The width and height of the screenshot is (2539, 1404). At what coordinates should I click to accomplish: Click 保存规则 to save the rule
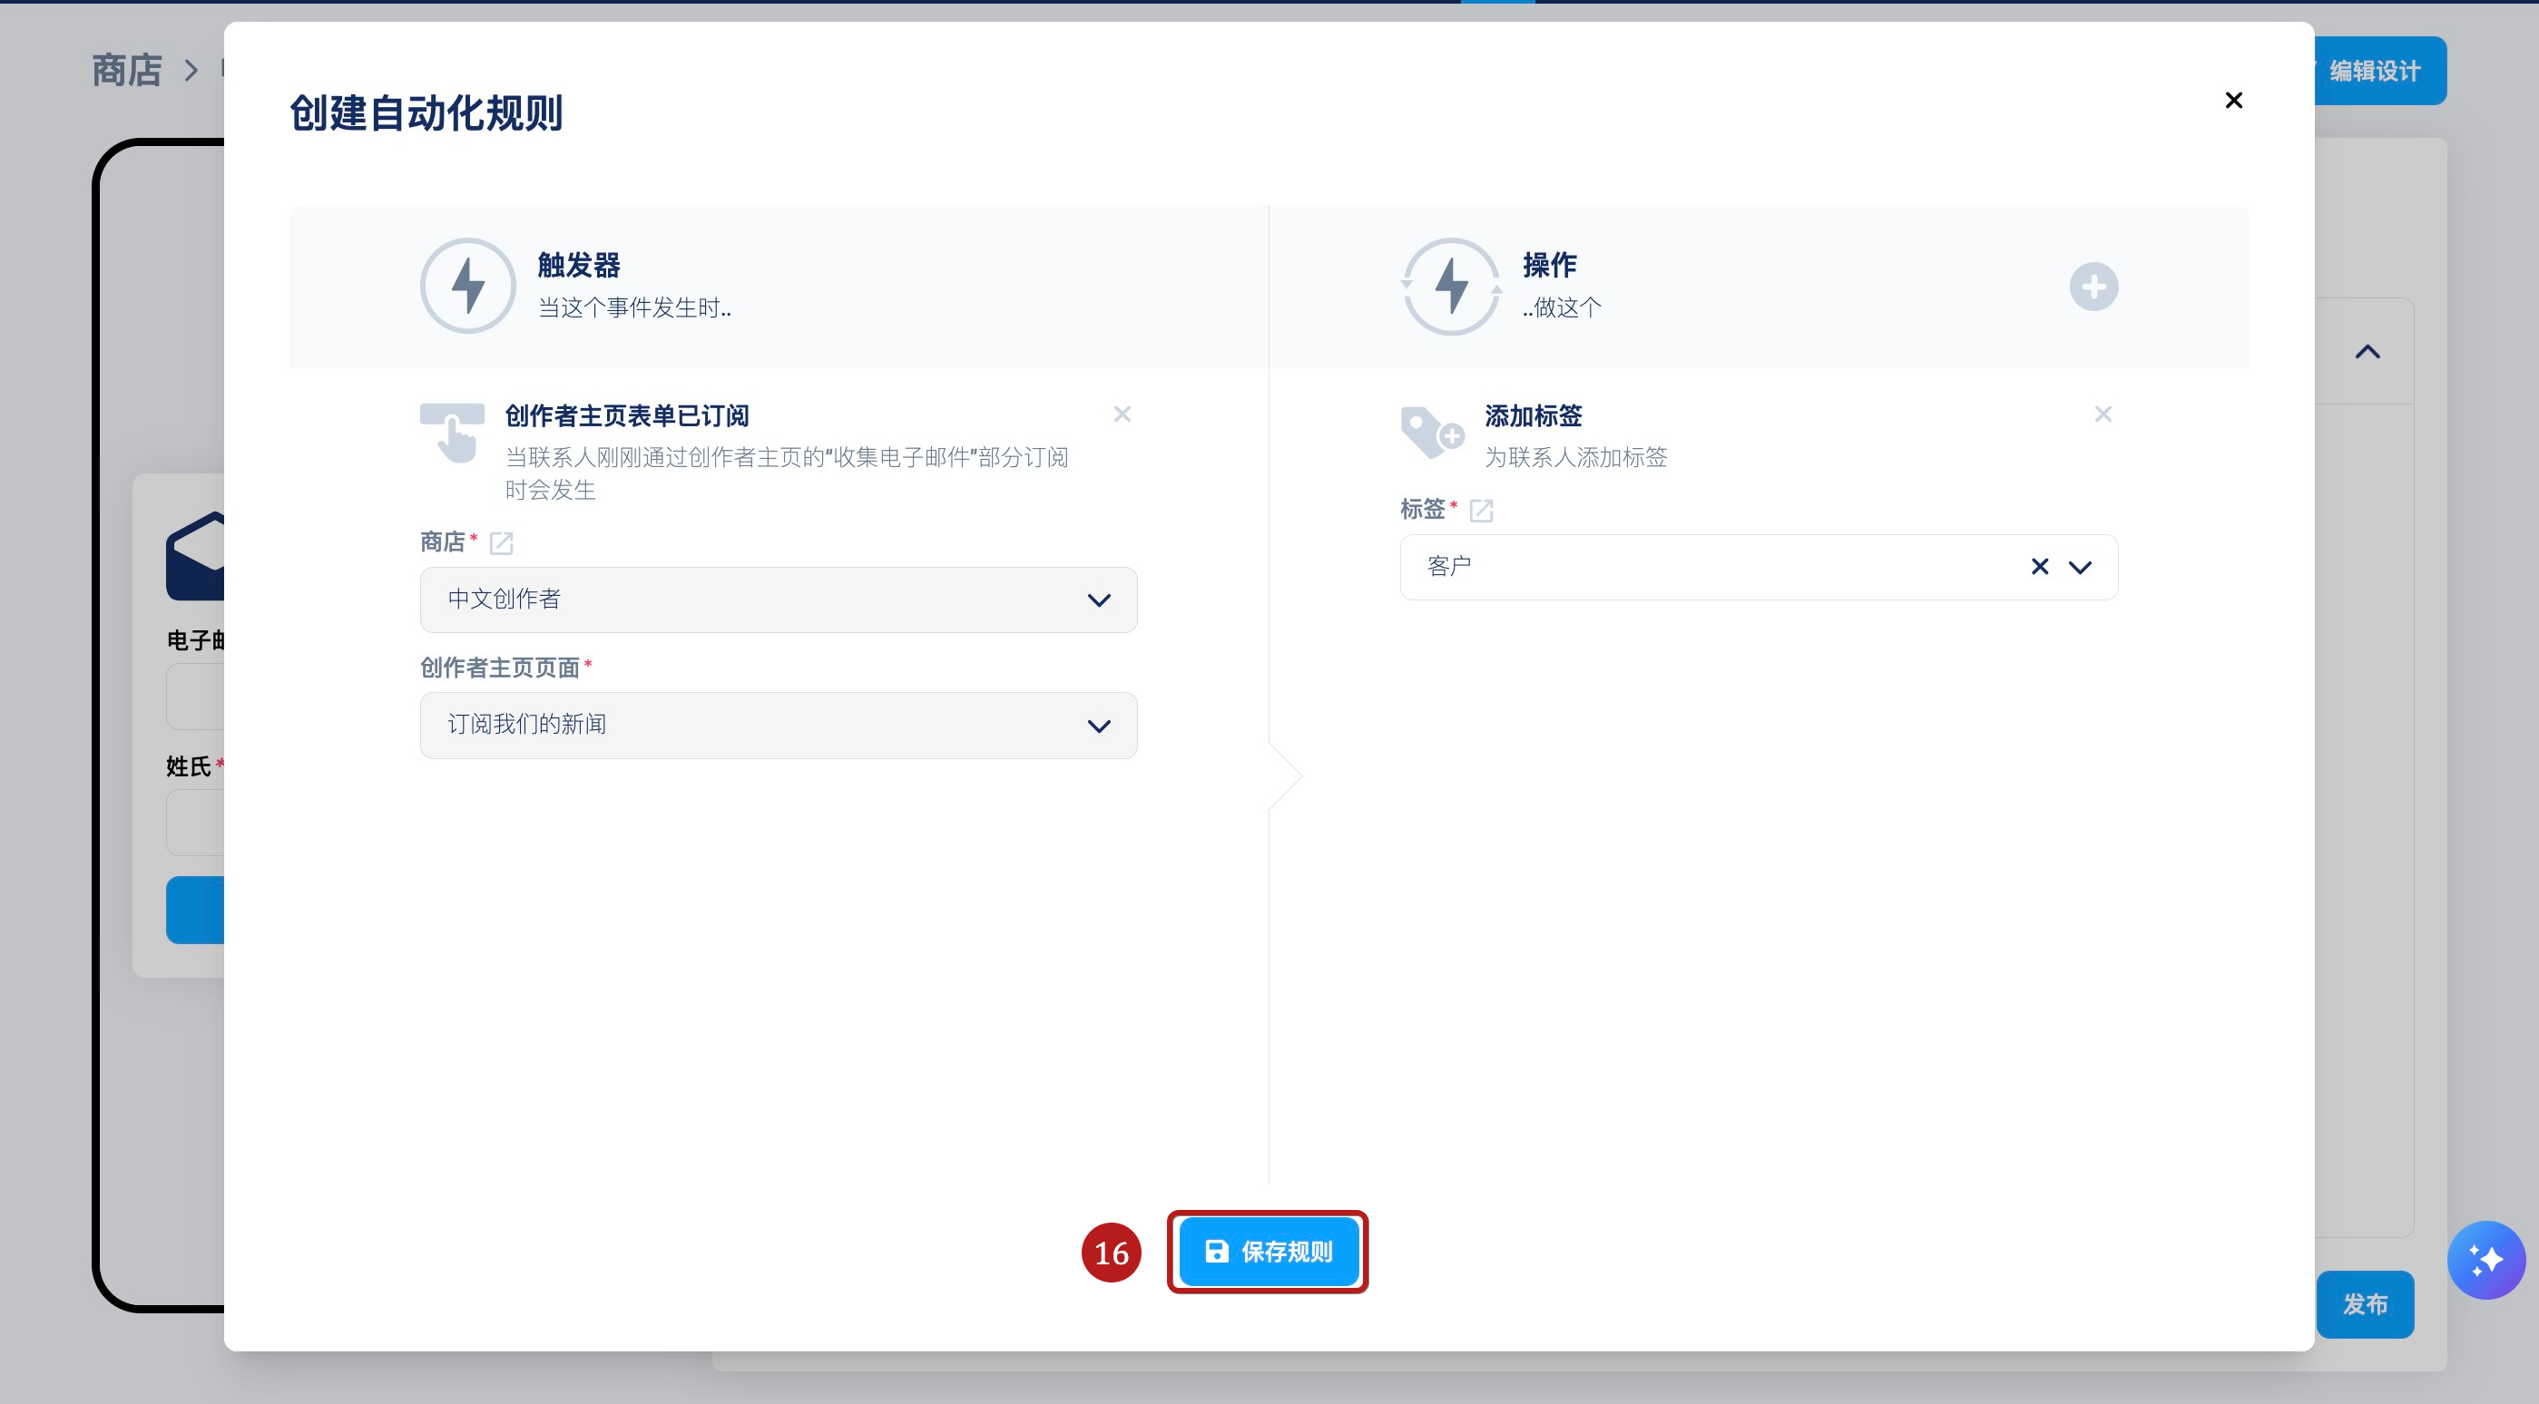[1268, 1252]
